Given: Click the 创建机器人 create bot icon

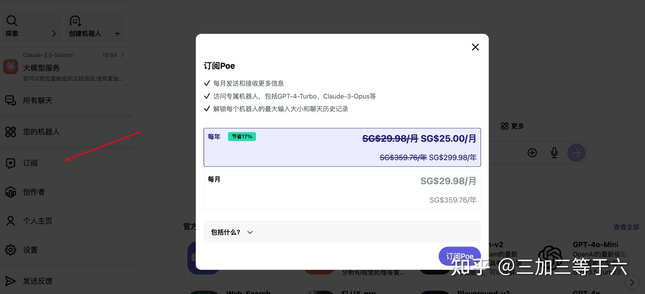Looking at the screenshot, I should pos(75,20).
